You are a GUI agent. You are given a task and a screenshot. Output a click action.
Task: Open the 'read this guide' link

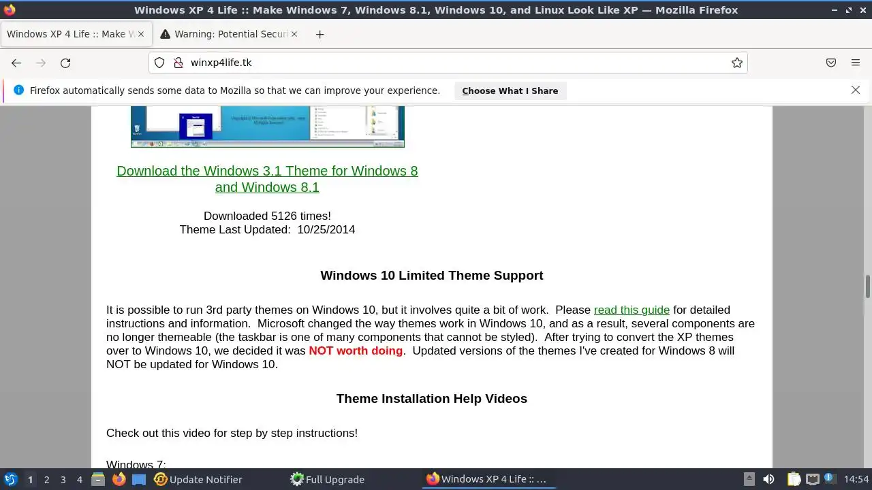(632, 310)
